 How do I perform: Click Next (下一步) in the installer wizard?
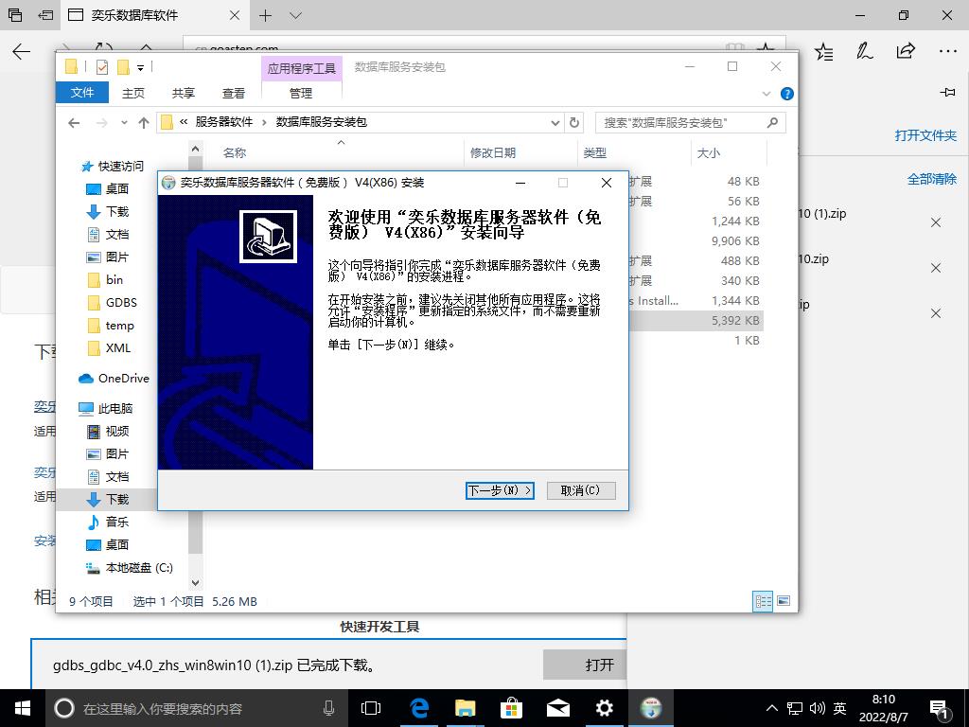point(500,490)
